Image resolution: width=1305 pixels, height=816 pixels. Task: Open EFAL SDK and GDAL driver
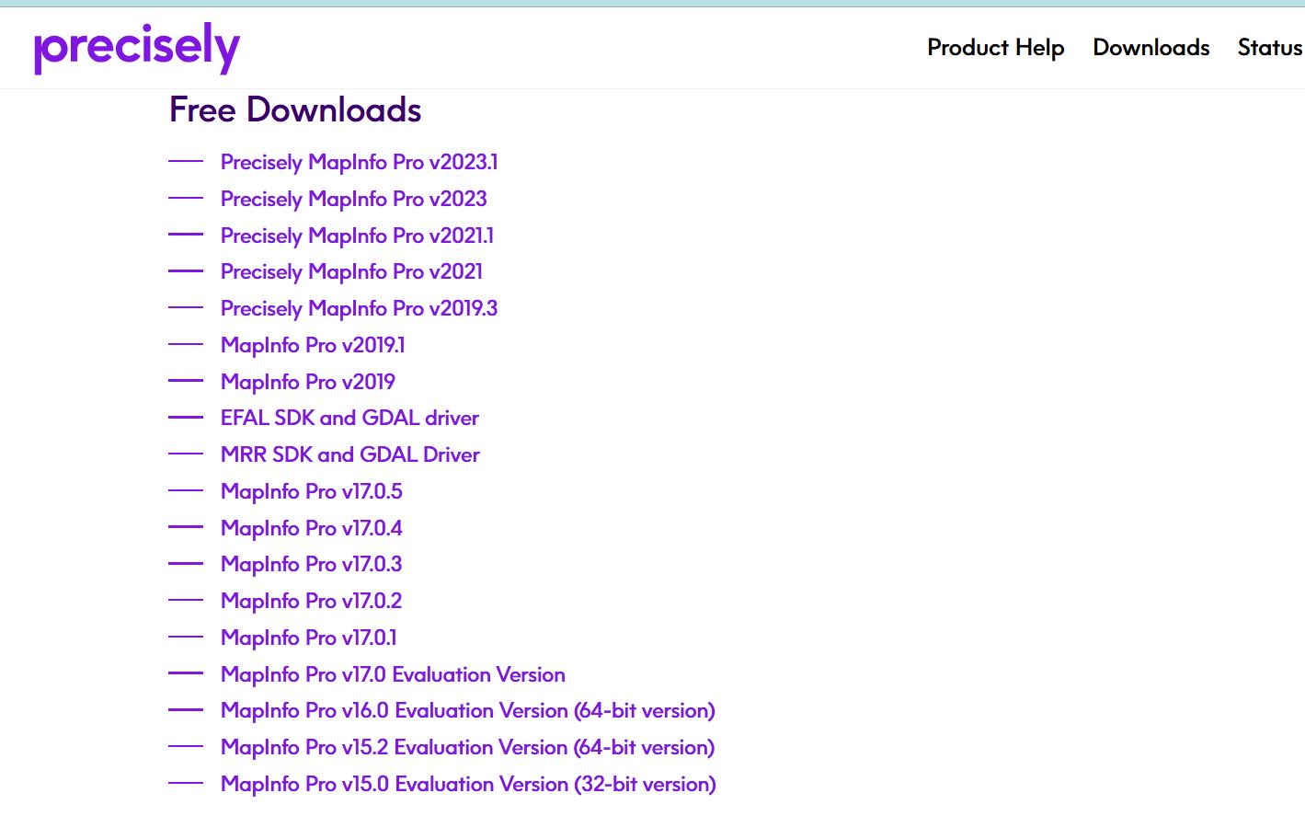[x=349, y=418]
